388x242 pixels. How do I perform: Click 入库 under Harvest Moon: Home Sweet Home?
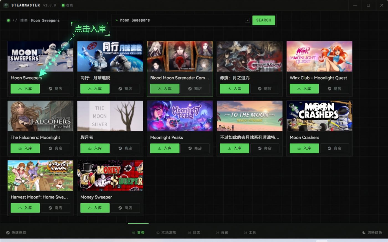click(x=25, y=208)
